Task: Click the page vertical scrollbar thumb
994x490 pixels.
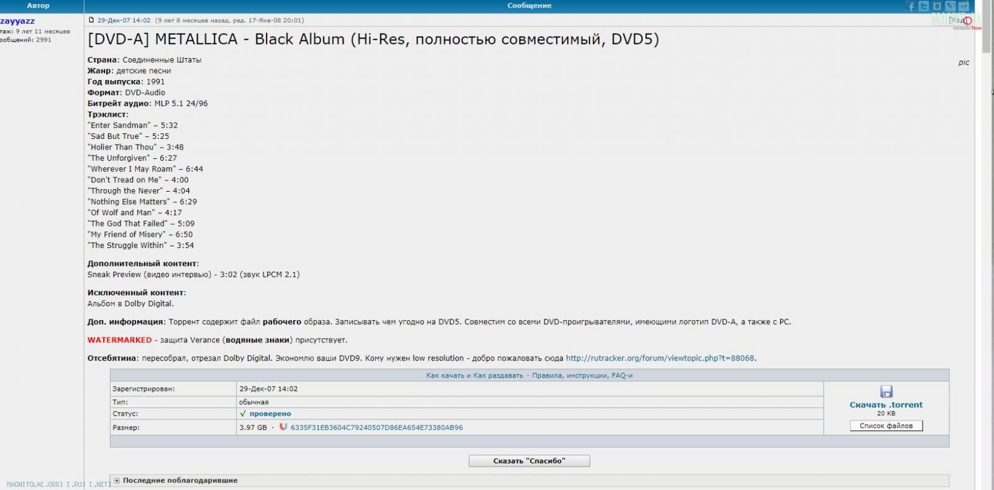Action: point(987,27)
